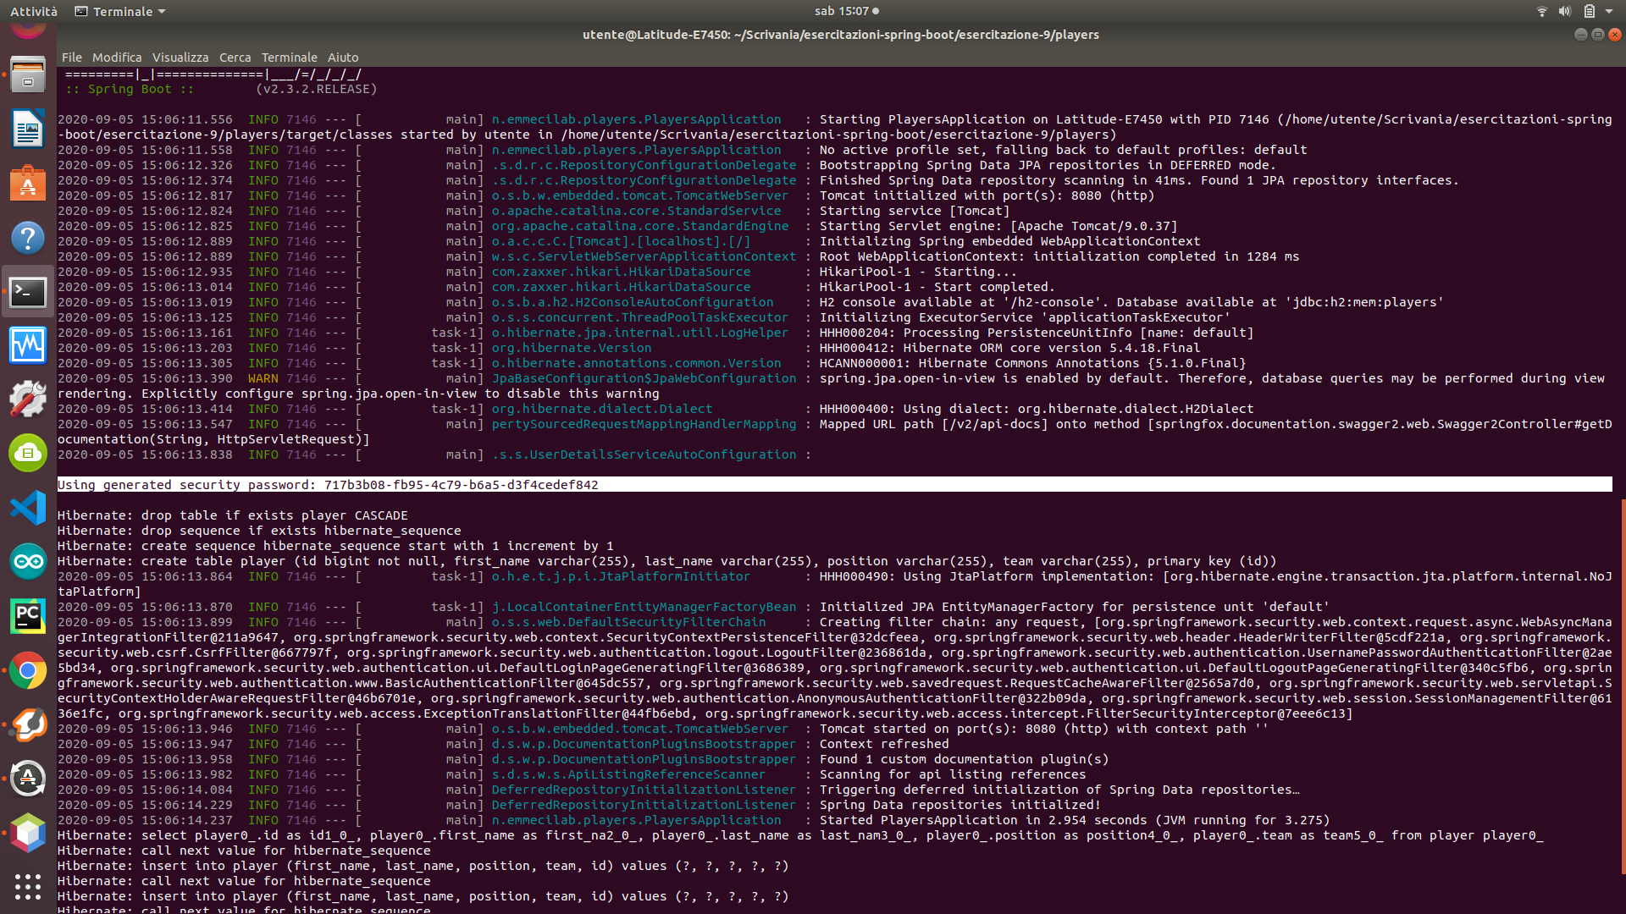Click 'com.zaxxer.hikari.HikariDataSource' Starting line logger
The height and width of the screenshot is (914, 1626).
[621, 272]
